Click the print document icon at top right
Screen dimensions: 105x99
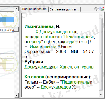pyautogui.click(x=102, y=9)
